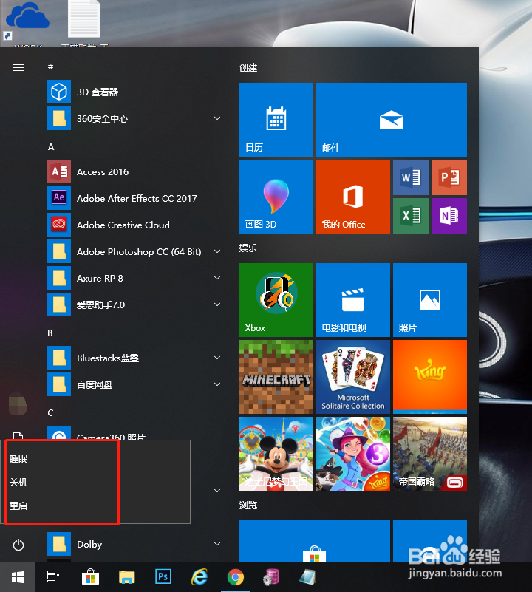532x592 pixels.
Task: Click the # letter group header
Action: (x=50, y=67)
